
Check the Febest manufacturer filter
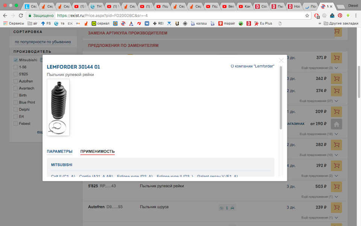pyautogui.click(x=16, y=124)
